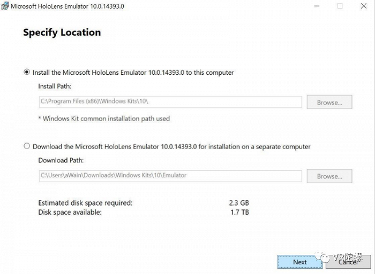Click the 'Install the Microsoft HoloLens Emulator' option label
The width and height of the screenshot is (375, 274).
[133, 73]
